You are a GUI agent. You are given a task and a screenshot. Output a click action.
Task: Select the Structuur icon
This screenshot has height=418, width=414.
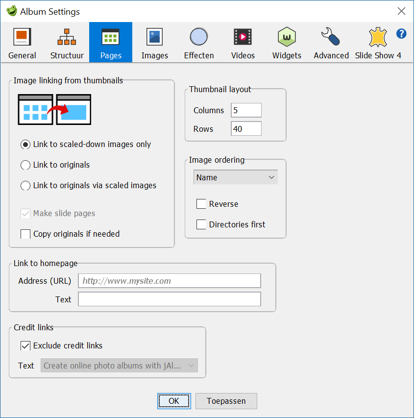66,36
